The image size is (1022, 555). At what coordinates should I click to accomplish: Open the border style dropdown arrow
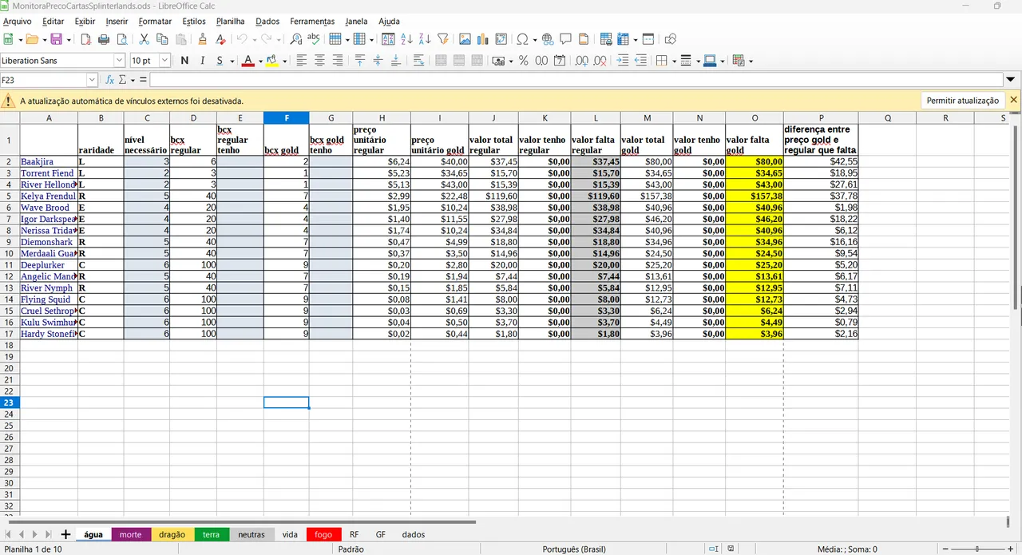tap(699, 61)
